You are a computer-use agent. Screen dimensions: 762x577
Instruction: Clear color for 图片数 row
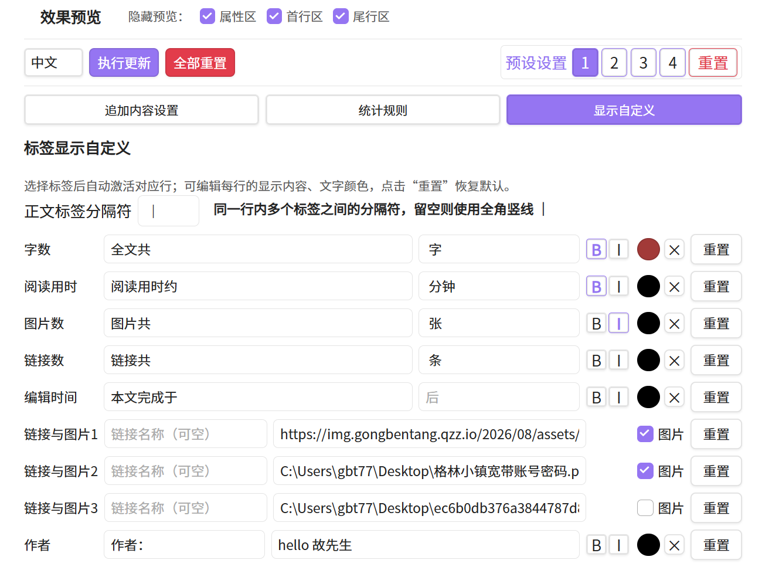[675, 324]
